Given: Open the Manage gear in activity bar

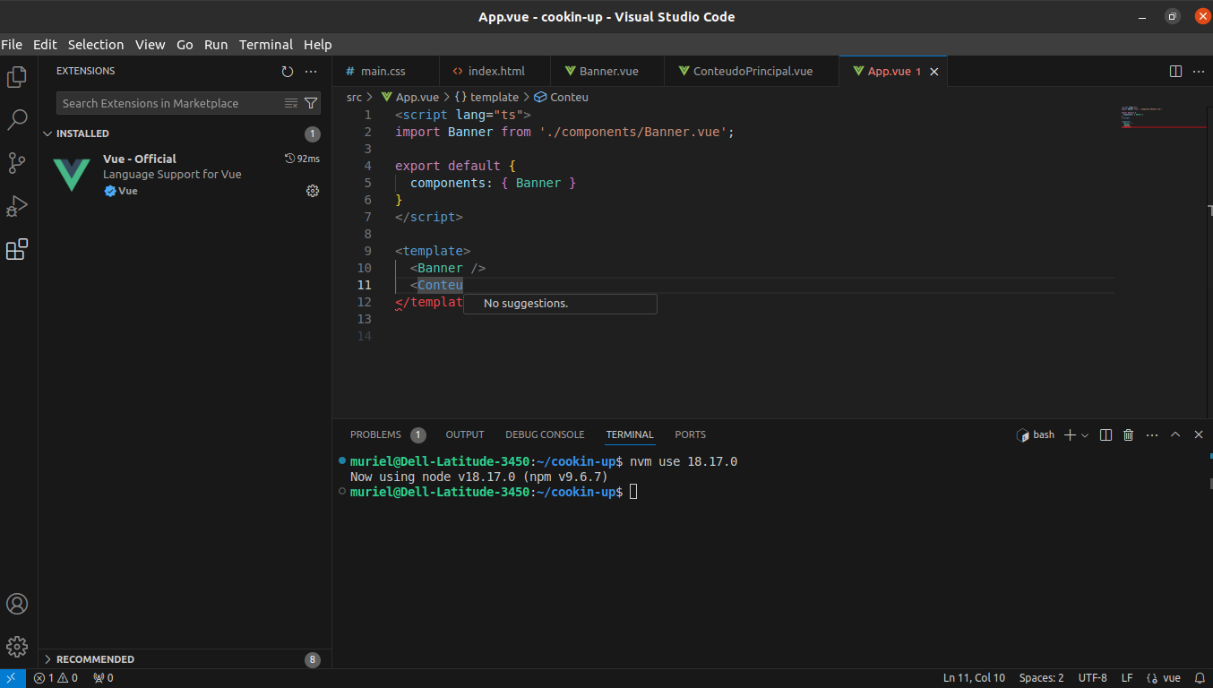Looking at the screenshot, I should 17,647.
